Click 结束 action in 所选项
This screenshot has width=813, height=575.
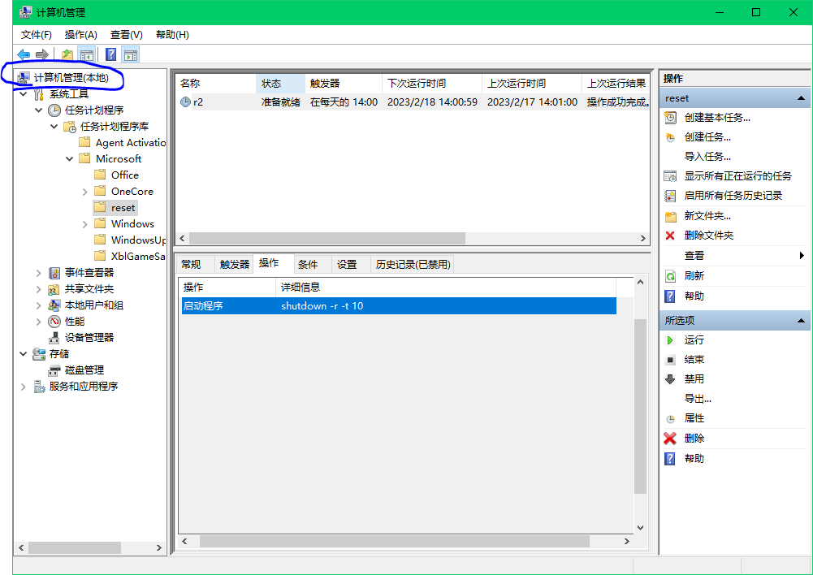click(x=694, y=359)
